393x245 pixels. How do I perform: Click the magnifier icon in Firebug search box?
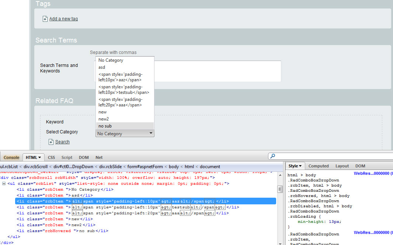pos(272,156)
